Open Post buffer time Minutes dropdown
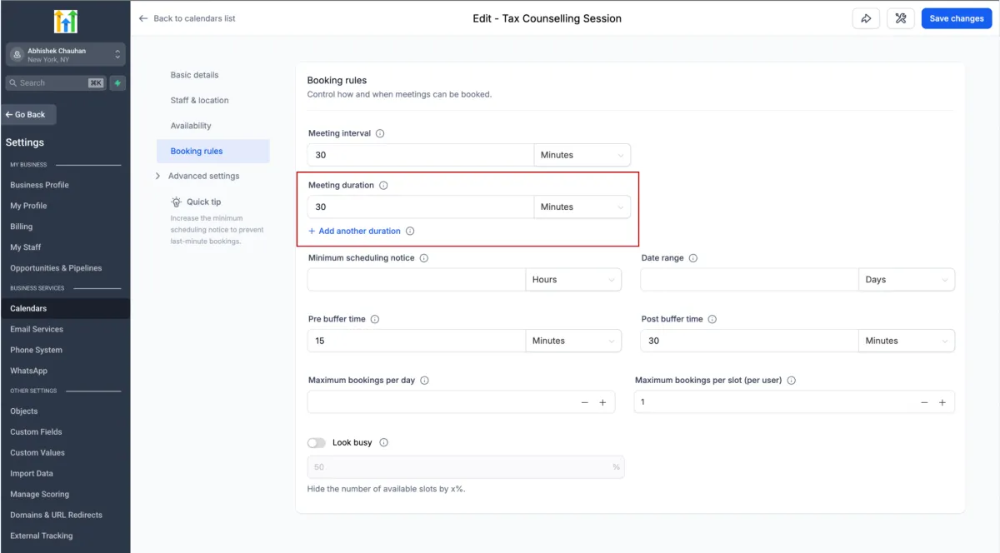The image size is (1000, 553). point(907,341)
